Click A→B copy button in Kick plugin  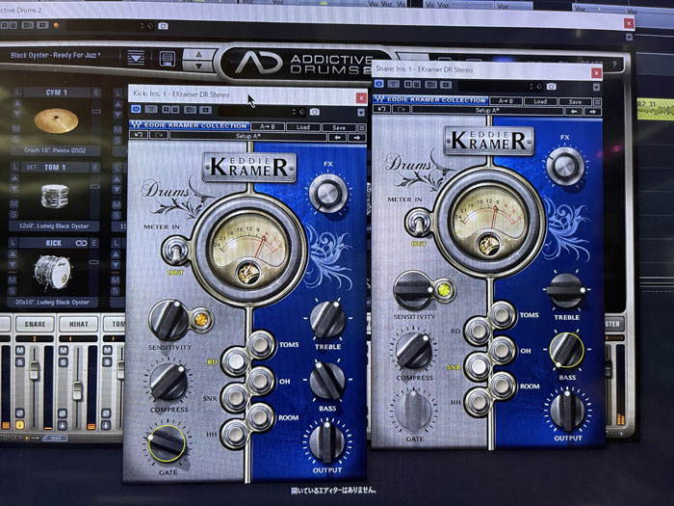point(268,126)
